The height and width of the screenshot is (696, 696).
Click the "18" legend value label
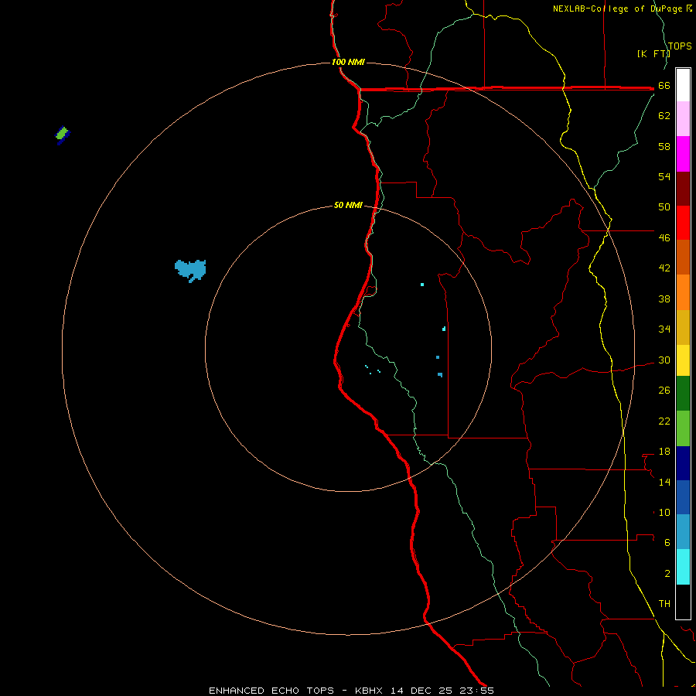(664, 452)
